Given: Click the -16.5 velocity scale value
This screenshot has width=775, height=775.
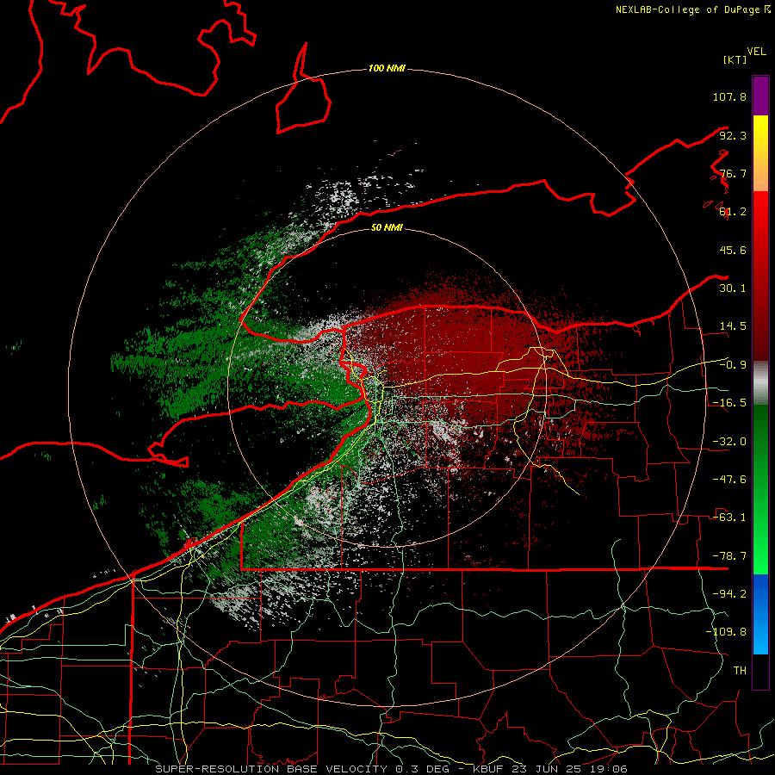Looking at the screenshot, I should pyautogui.click(x=729, y=403).
